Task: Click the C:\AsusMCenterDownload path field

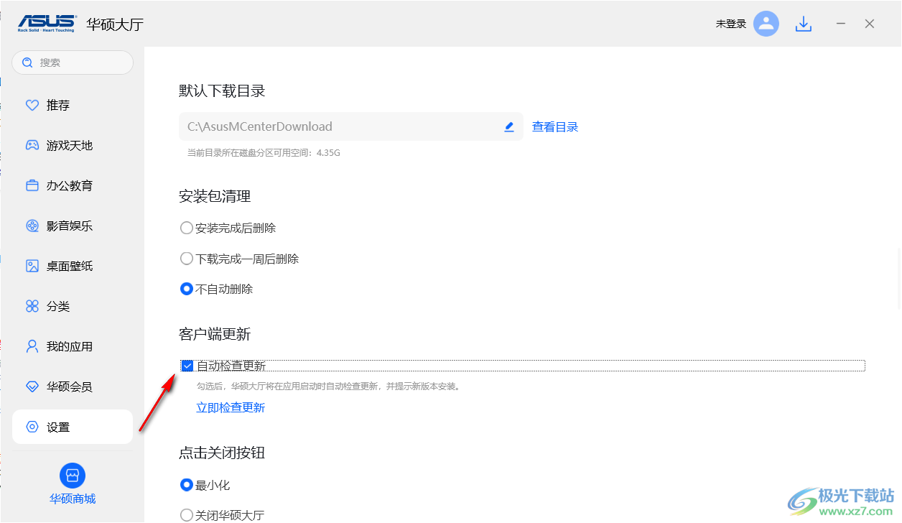Action: click(x=351, y=126)
